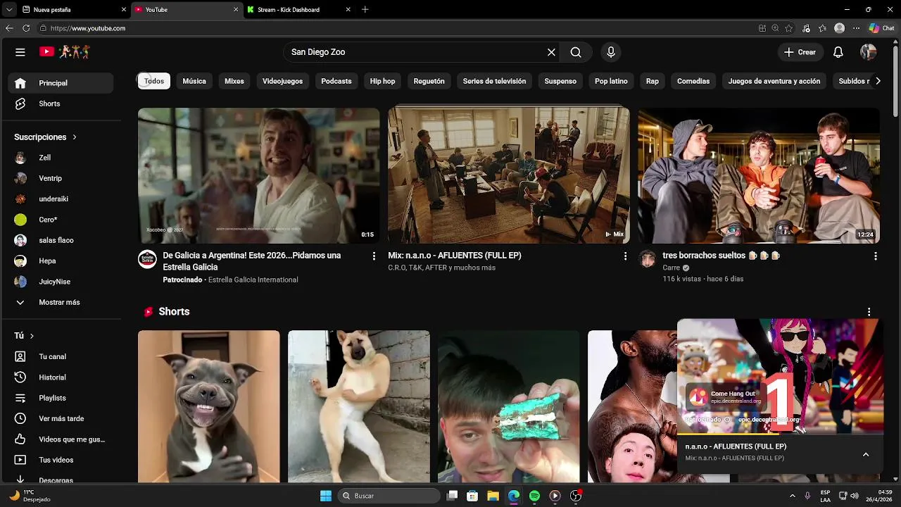Open the notifications bell
The width and height of the screenshot is (901, 507).
838,52
